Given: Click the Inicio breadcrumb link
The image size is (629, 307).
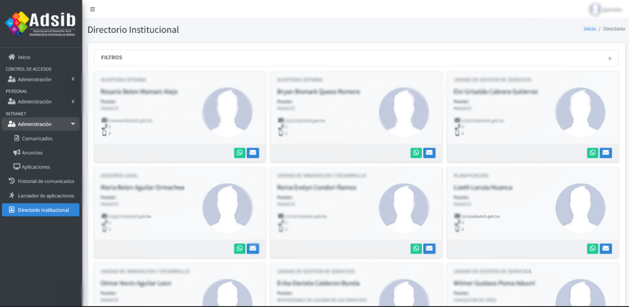Looking at the screenshot, I should (x=589, y=29).
